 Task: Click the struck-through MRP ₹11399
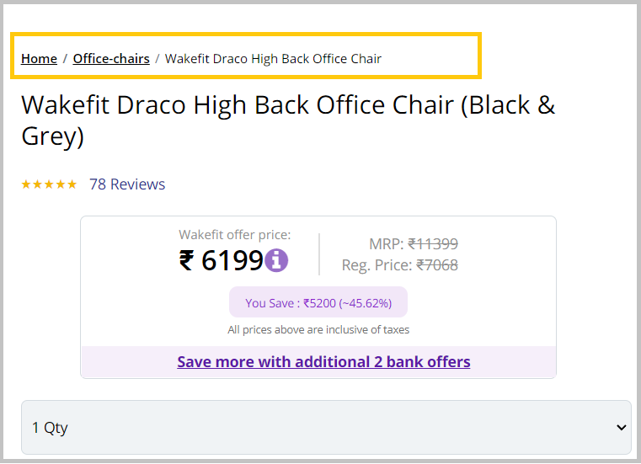433,244
